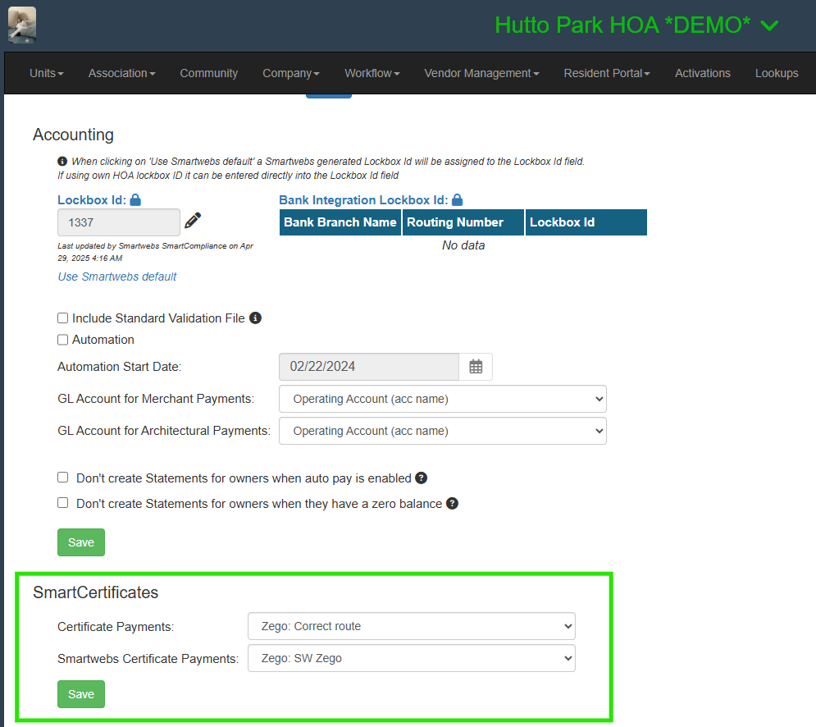The width and height of the screenshot is (816, 727).
Task: Click help icon for auto pay statements option
Action: pyautogui.click(x=422, y=478)
